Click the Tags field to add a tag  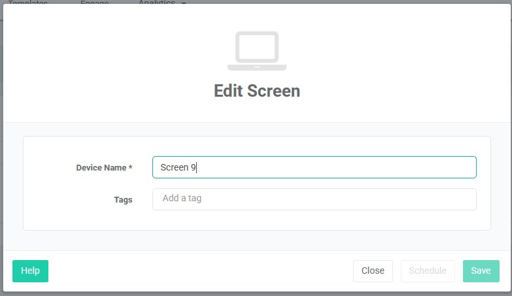(314, 199)
